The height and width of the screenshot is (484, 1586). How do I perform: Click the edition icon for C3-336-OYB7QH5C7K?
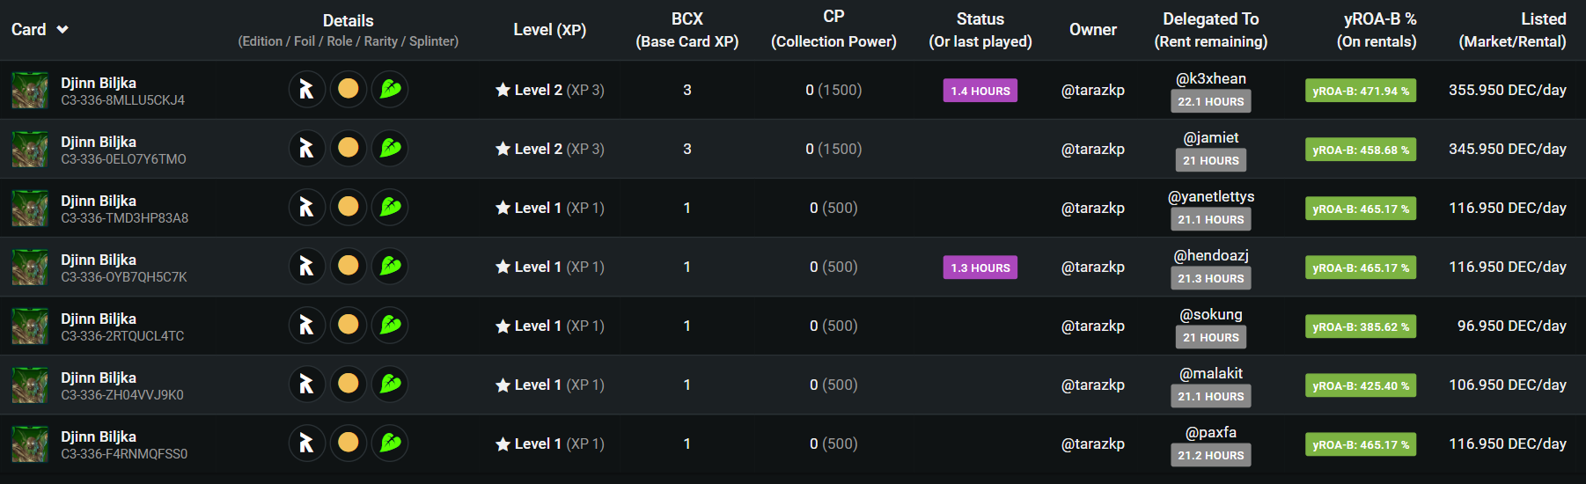tap(307, 267)
